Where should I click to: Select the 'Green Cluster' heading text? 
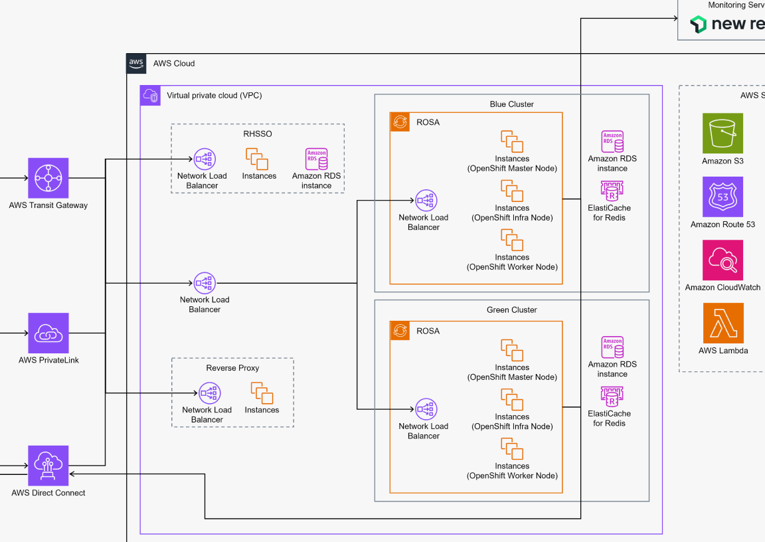click(x=512, y=310)
